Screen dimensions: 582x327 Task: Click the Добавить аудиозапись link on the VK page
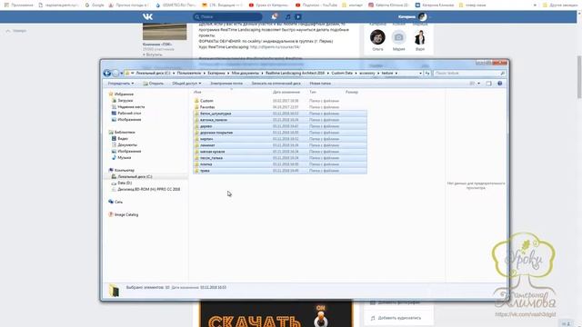[x=399, y=318]
